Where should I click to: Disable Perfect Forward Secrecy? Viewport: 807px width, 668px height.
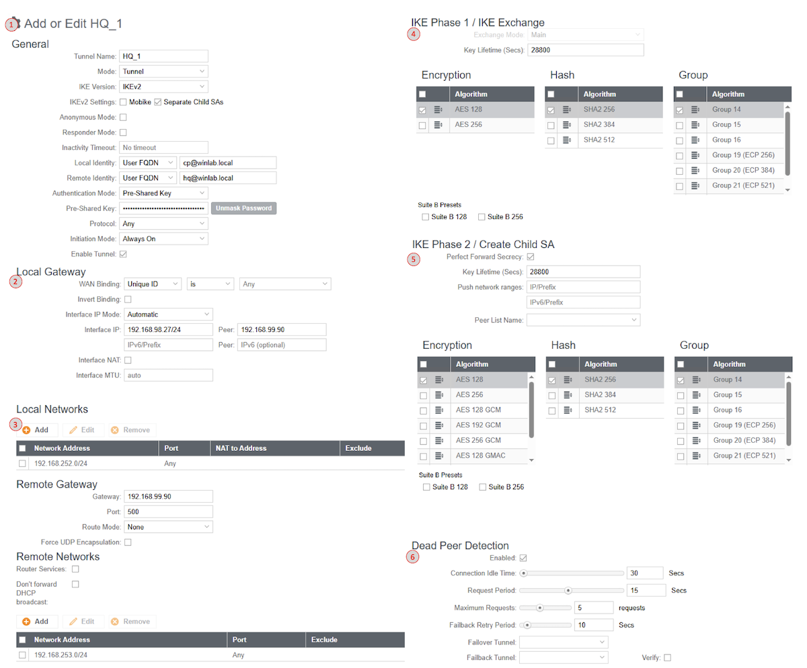[531, 257]
